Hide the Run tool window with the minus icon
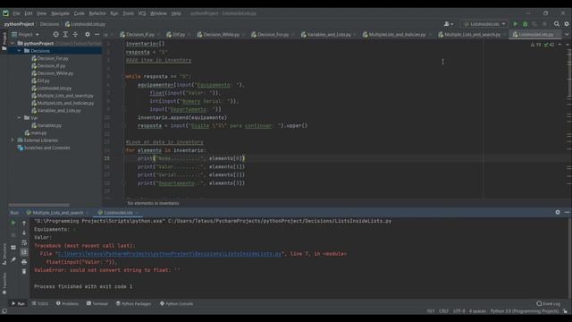This screenshot has height=322, width=572. click(x=567, y=212)
